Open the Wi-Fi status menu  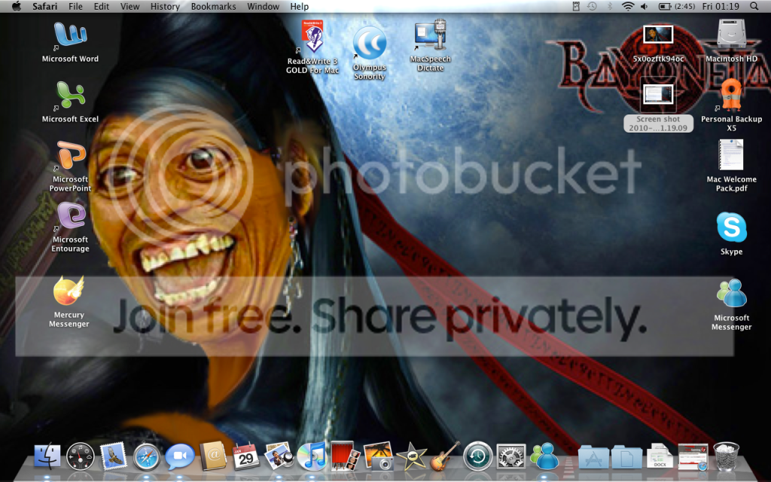click(x=627, y=6)
